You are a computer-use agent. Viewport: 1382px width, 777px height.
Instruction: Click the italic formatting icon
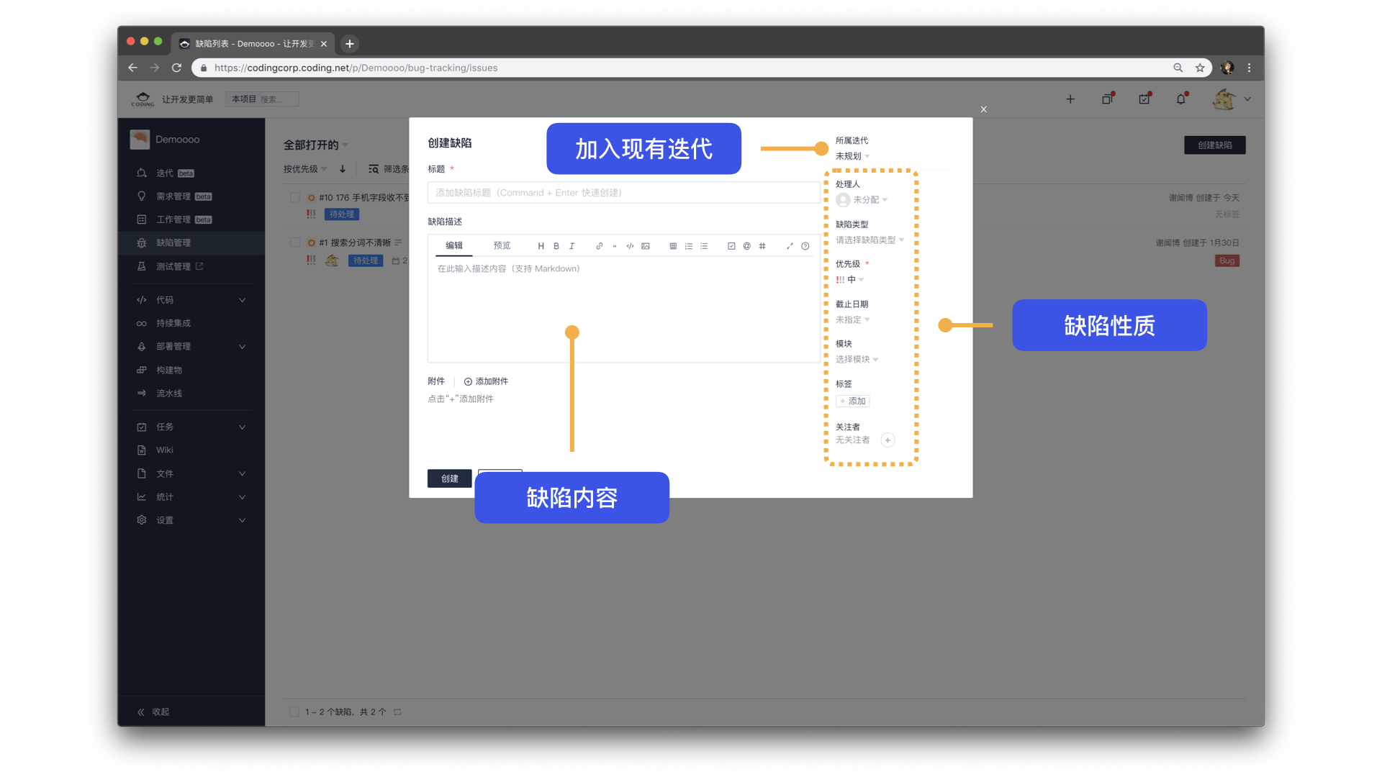tap(572, 247)
